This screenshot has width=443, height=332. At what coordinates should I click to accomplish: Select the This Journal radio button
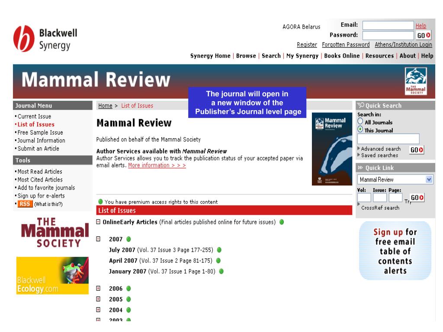(x=360, y=129)
